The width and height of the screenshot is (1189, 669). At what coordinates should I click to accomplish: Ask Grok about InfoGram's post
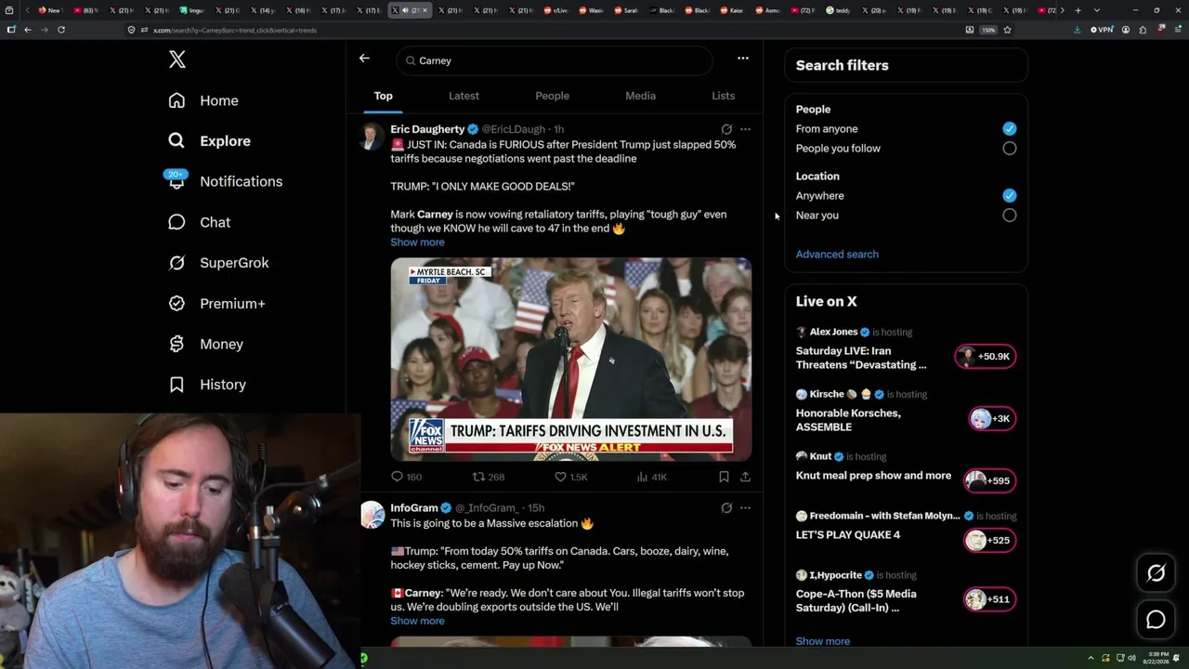(726, 508)
